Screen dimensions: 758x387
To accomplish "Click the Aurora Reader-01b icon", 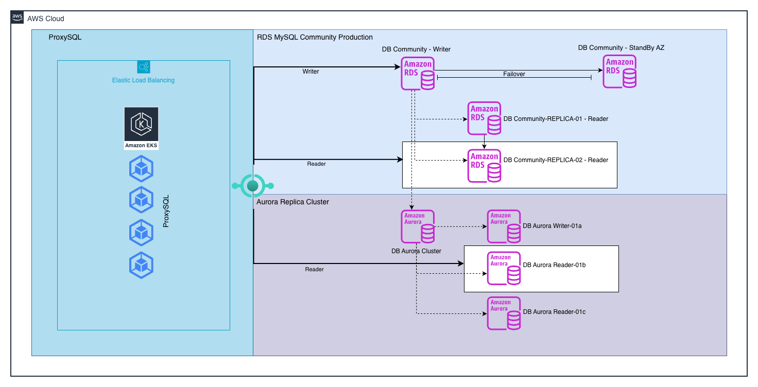I will pyautogui.click(x=504, y=269).
